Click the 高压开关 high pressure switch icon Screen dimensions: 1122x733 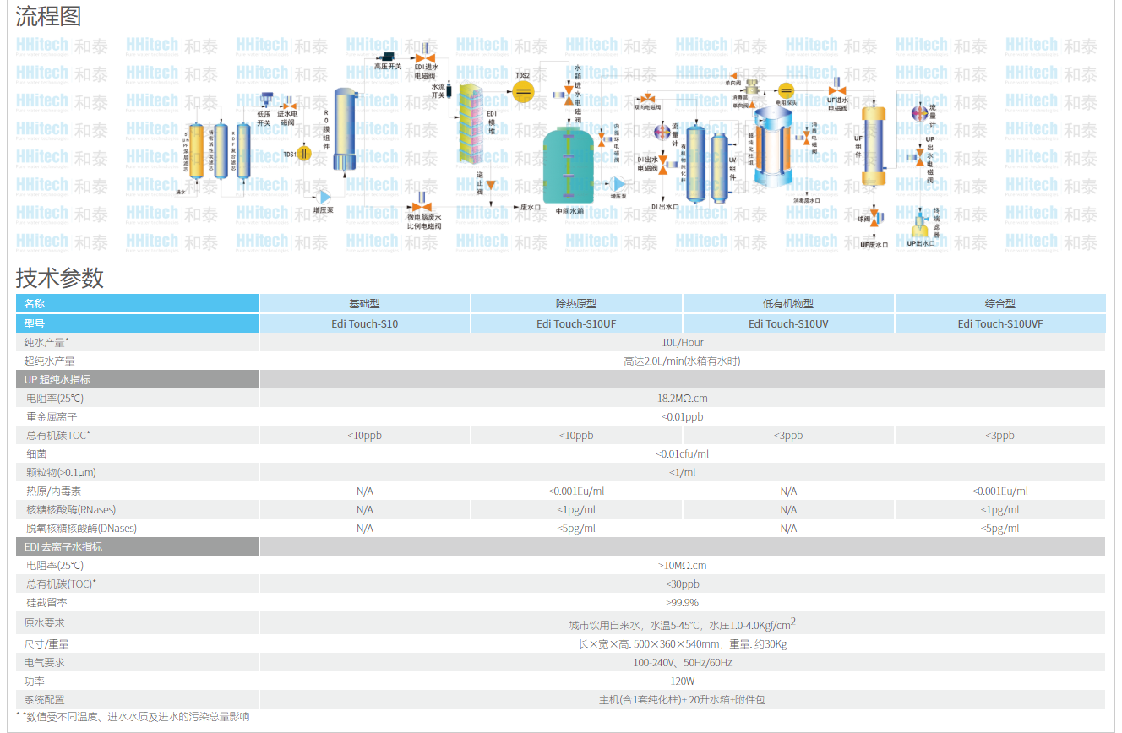(x=389, y=56)
